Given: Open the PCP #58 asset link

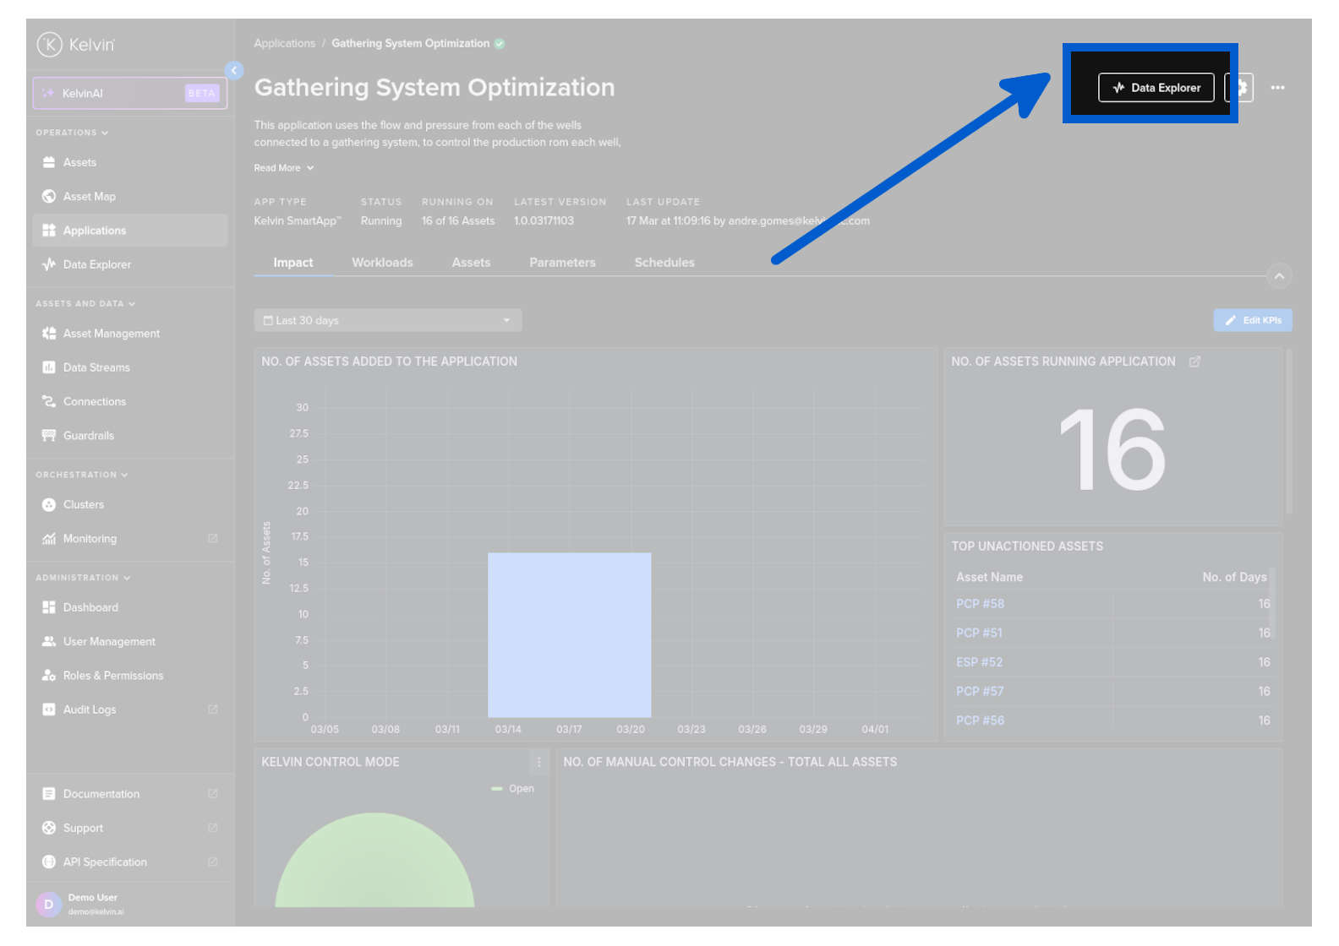Looking at the screenshot, I should click(980, 604).
